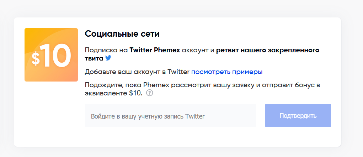Click the word 'Twitter' before 'посмотреть примеры'

click(x=179, y=72)
